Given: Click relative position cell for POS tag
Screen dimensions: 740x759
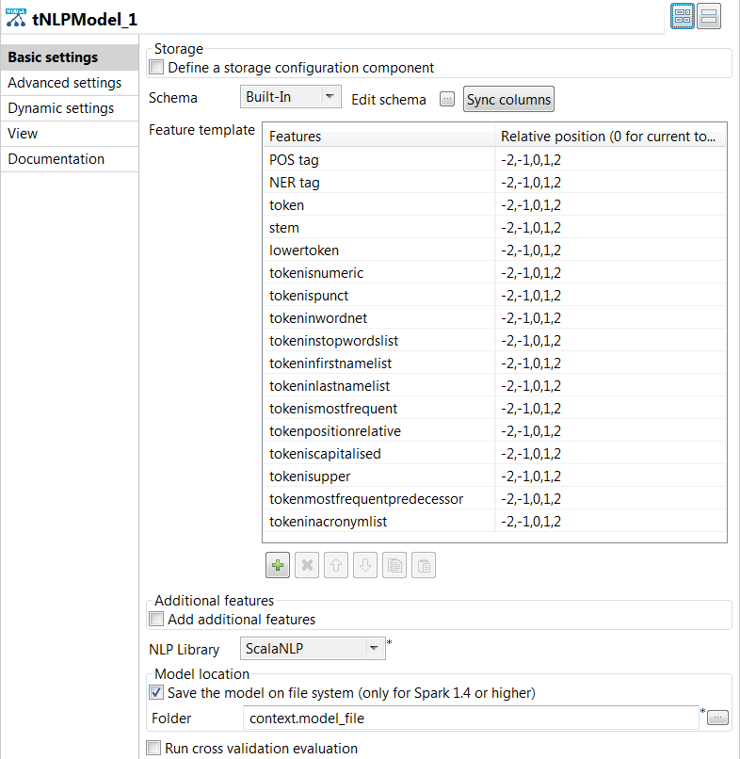Looking at the screenshot, I should coord(610,160).
